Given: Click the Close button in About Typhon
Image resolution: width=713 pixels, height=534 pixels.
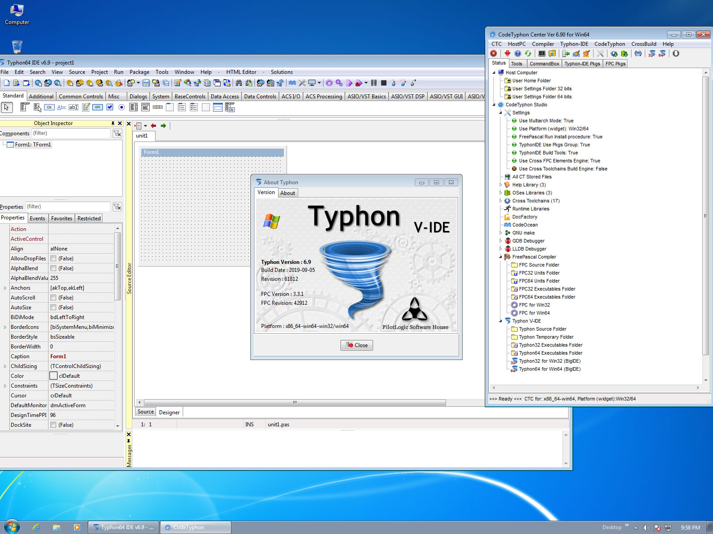Looking at the screenshot, I should (x=356, y=345).
